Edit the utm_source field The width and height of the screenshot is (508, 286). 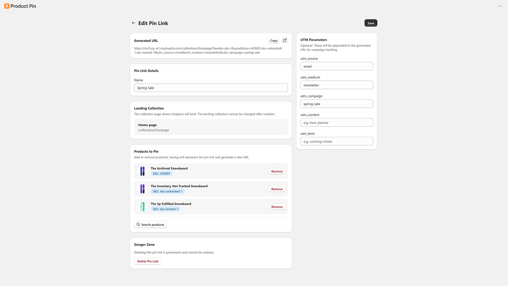337,66
